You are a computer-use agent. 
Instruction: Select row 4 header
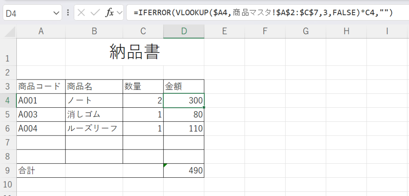pos(8,101)
